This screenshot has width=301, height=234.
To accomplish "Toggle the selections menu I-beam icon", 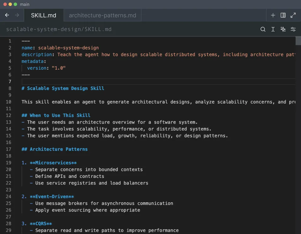I will click(x=273, y=29).
